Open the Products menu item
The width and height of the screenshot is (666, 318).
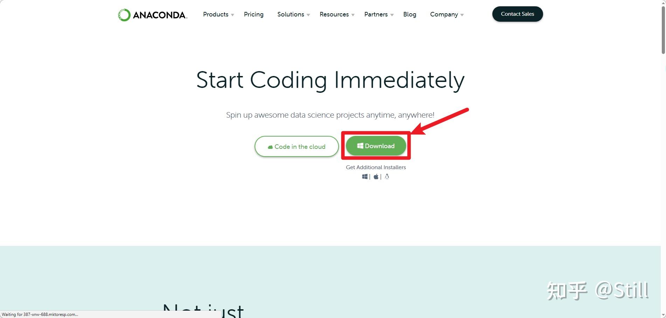pyautogui.click(x=216, y=14)
